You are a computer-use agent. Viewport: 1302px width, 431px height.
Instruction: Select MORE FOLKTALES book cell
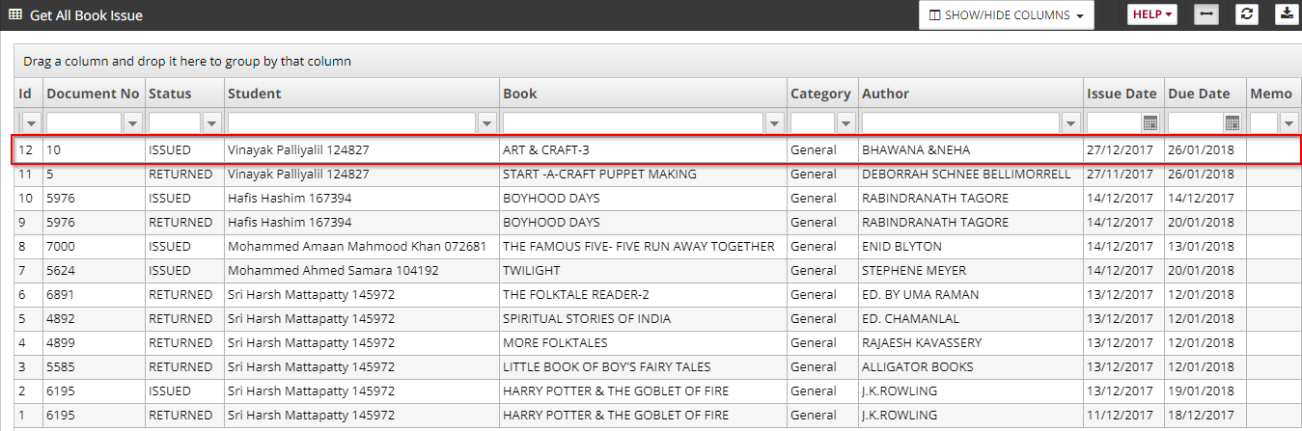[643, 342]
